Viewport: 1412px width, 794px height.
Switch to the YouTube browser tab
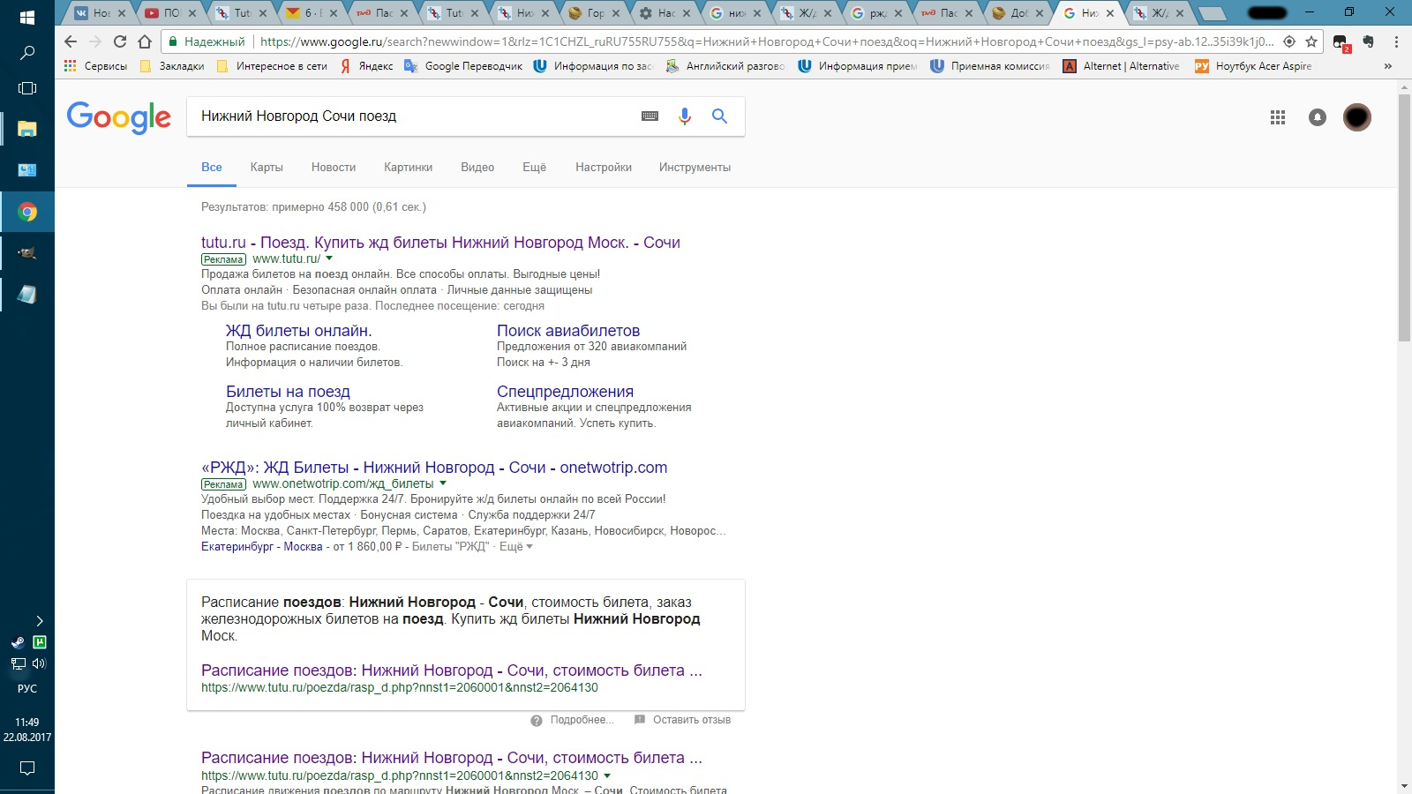coord(172,13)
